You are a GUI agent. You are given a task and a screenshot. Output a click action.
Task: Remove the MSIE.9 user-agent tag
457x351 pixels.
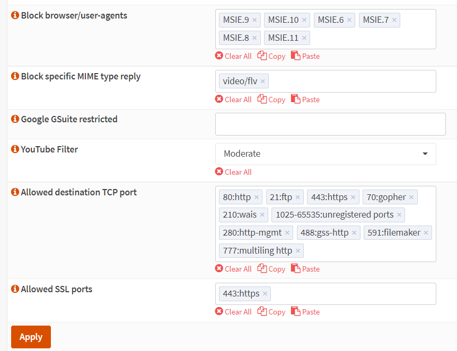click(x=254, y=20)
